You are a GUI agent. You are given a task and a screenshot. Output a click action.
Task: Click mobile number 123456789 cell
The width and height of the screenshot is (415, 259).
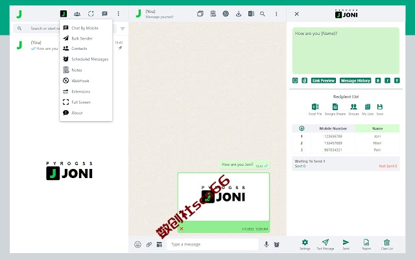333,137
